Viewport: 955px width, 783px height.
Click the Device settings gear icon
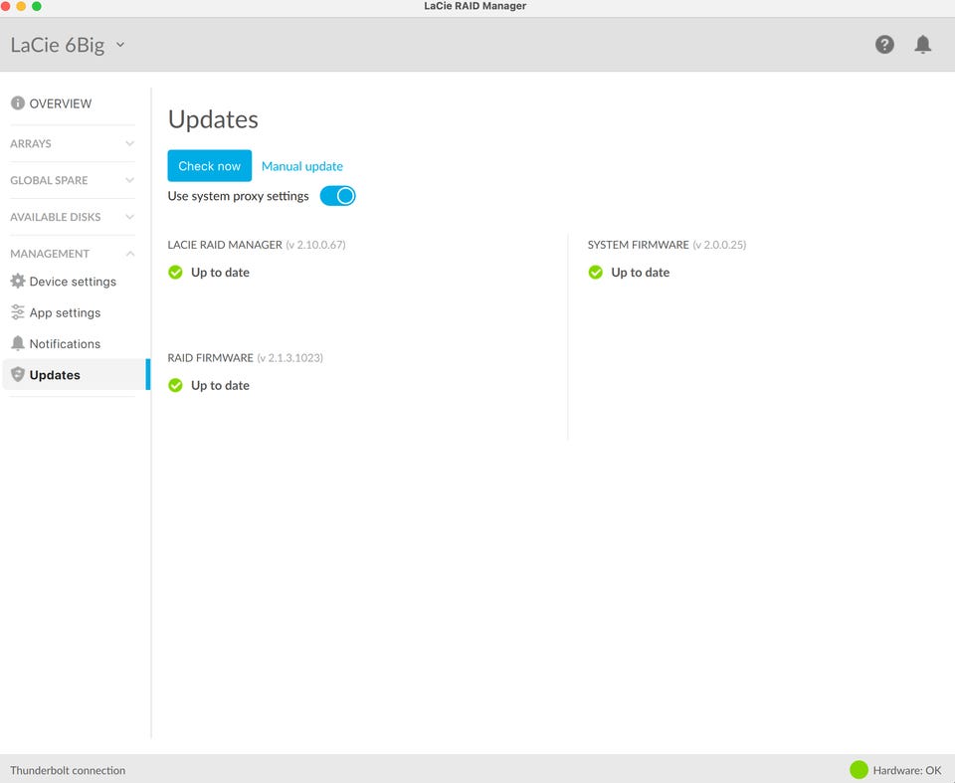(18, 281)
